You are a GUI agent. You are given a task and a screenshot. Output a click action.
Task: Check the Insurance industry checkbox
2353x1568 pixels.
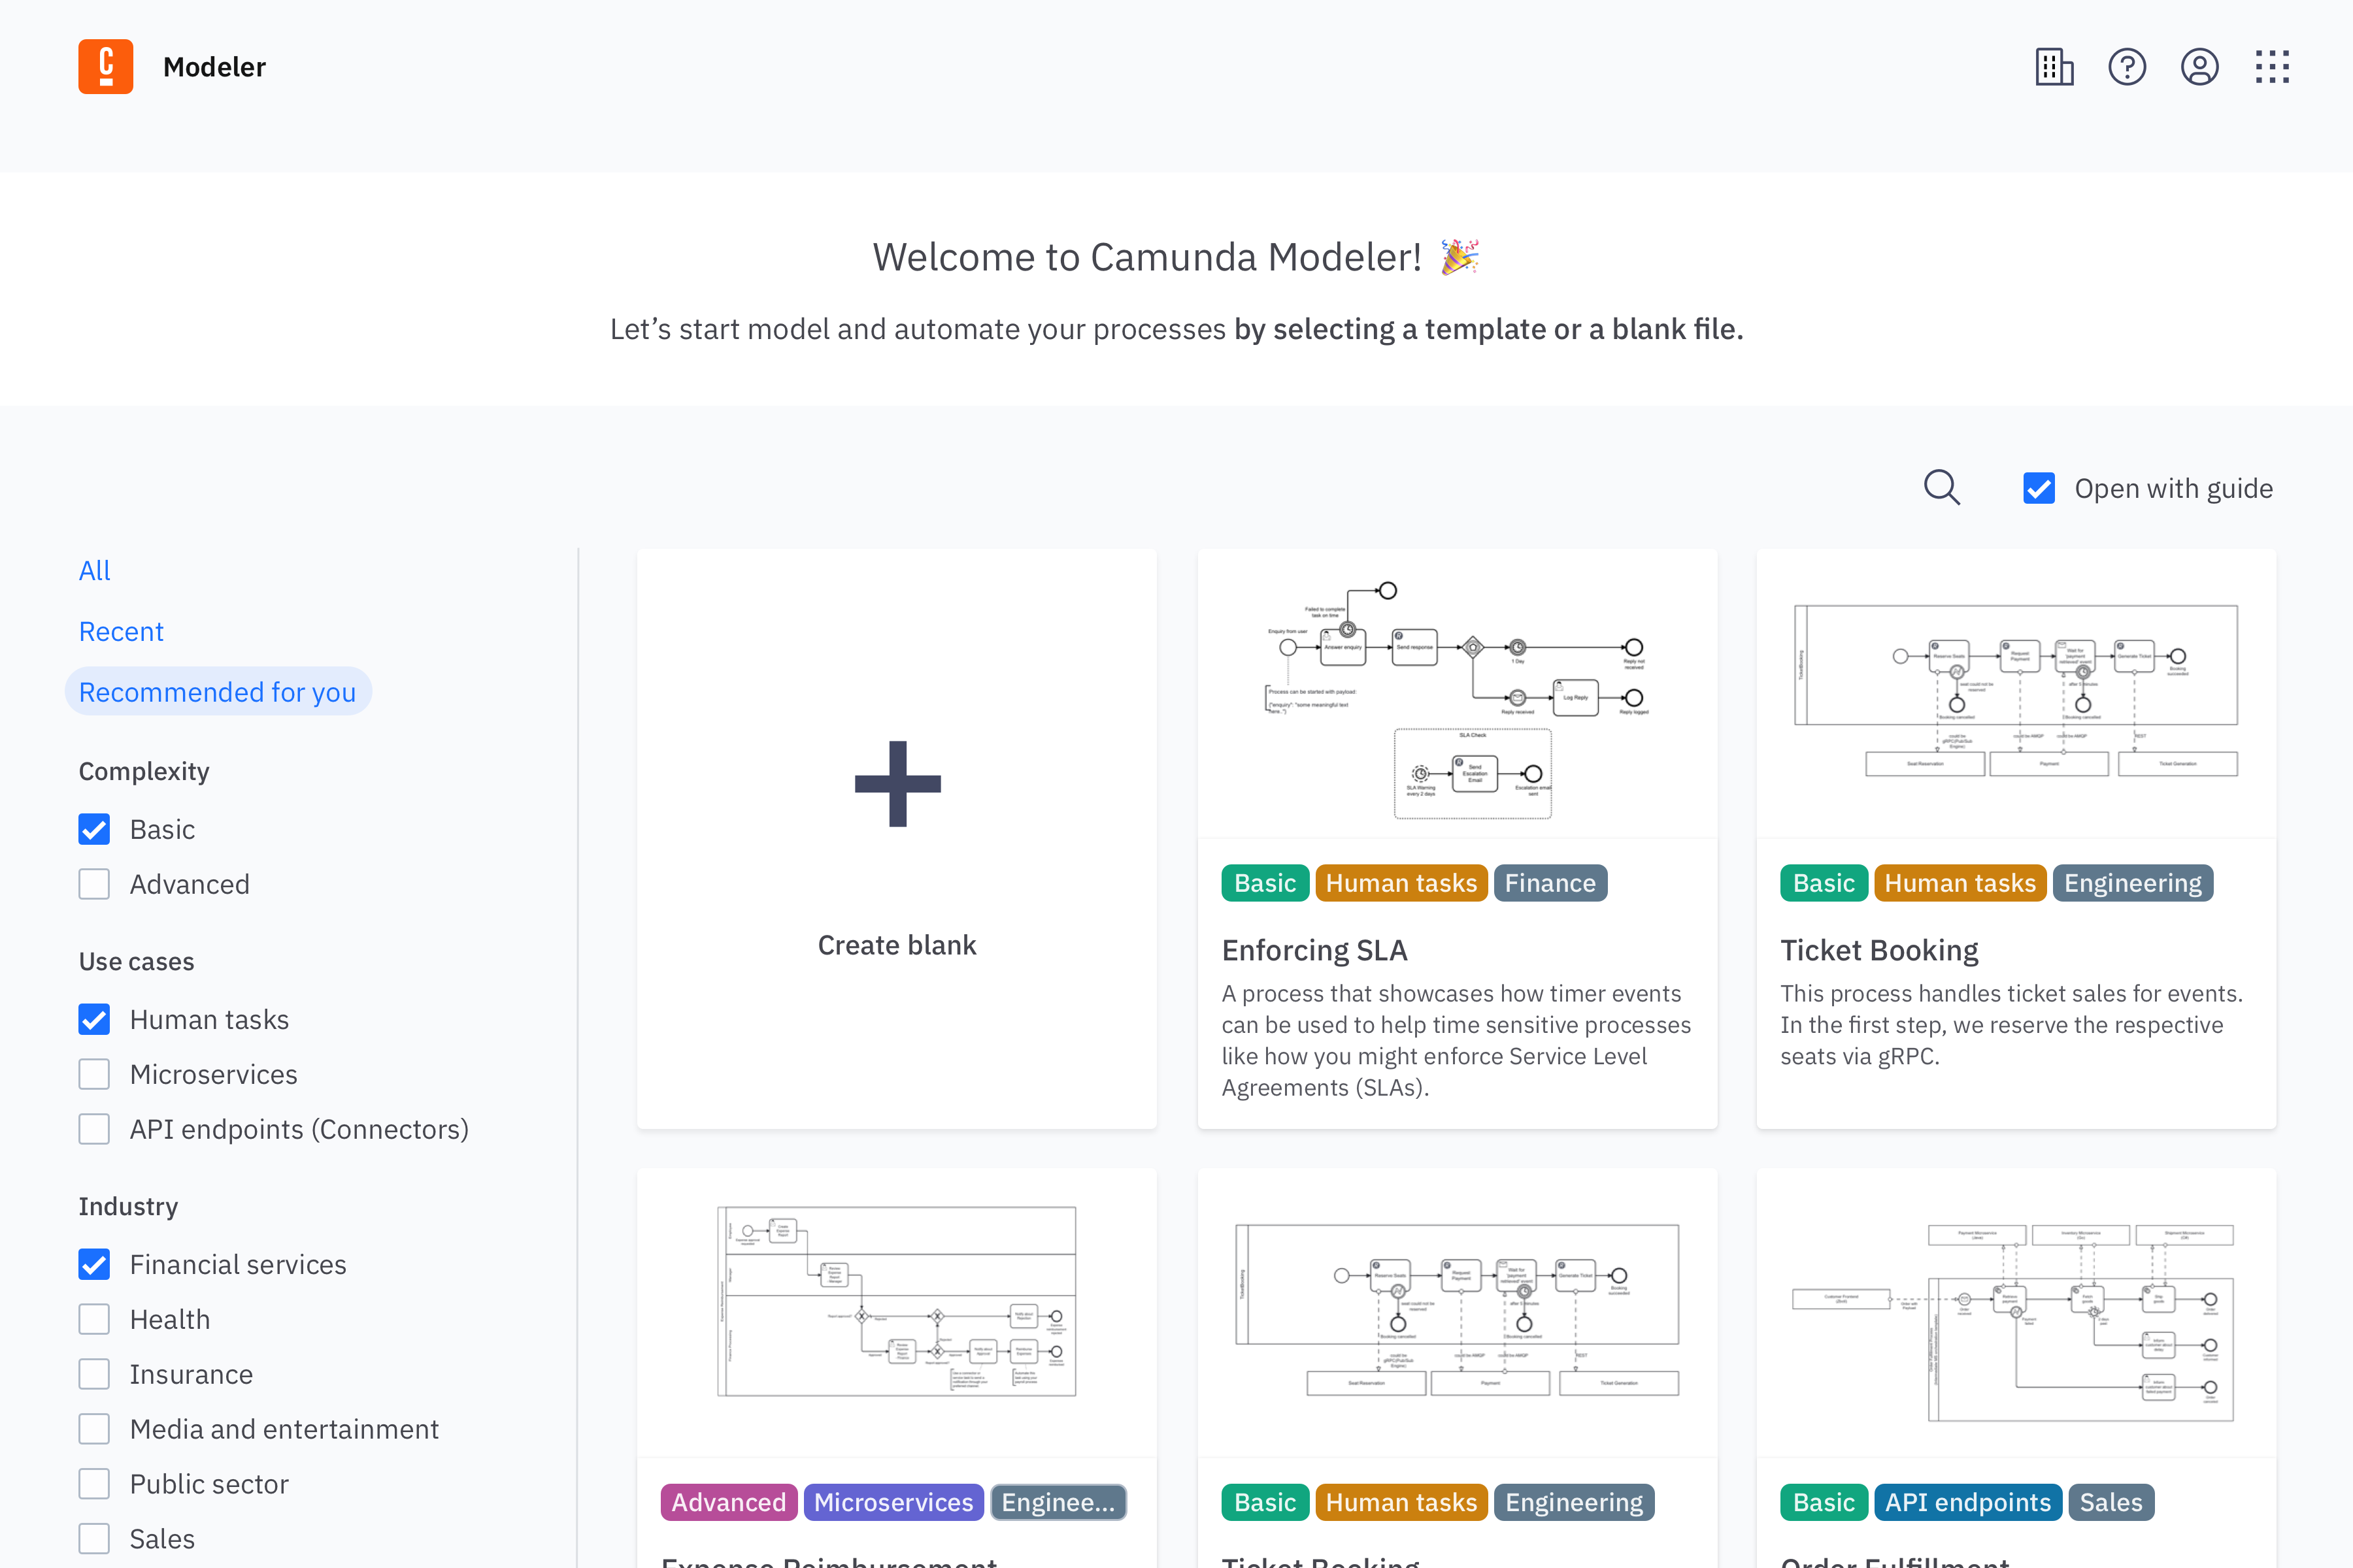pos(94,1374)
